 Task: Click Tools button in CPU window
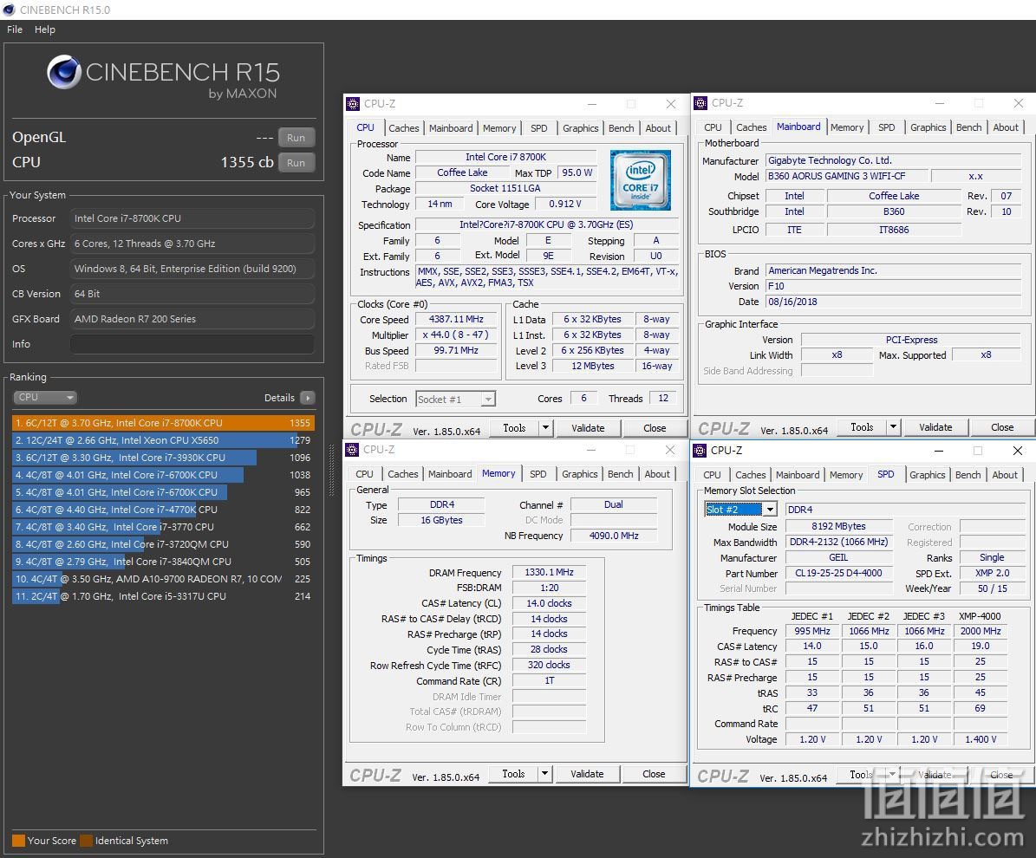click(514, 428)
